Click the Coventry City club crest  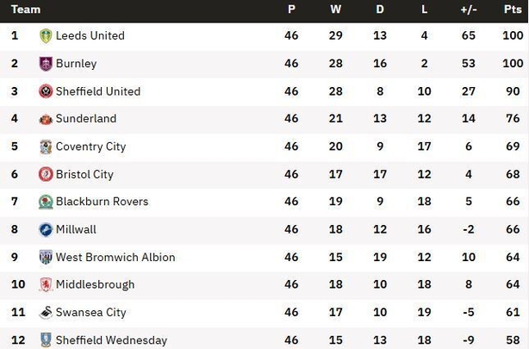click(46, 146)
